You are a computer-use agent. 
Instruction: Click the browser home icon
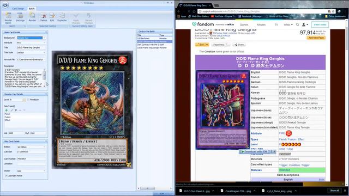(194, 11)
